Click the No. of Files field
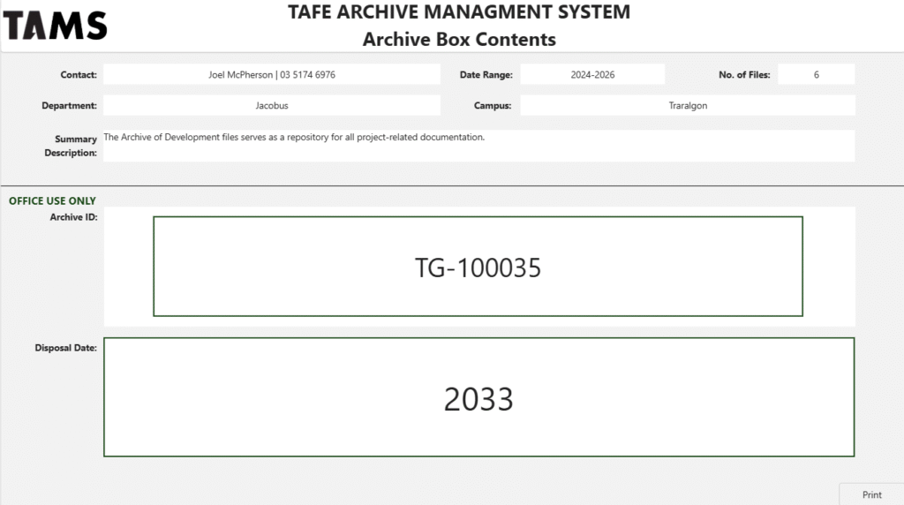The height and width of the screenshot is (505, 904). 816,74
